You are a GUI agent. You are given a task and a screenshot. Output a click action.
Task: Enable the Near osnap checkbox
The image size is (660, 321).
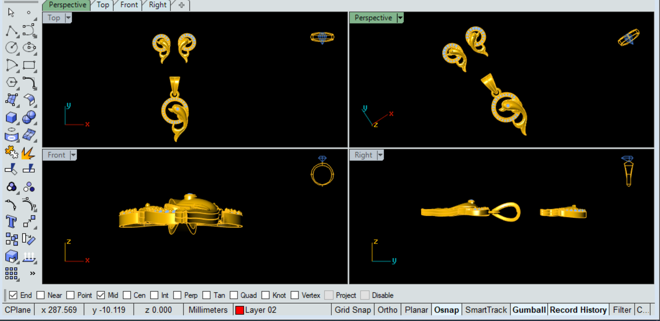(x=40, y=295)
